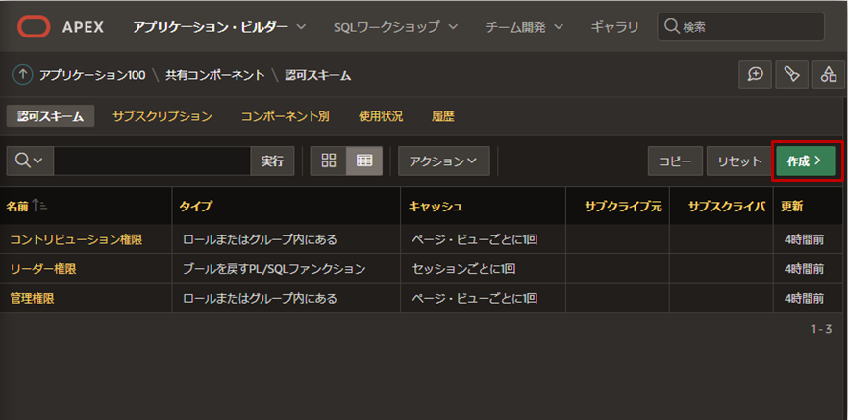Viewport: 848px width, 420px height.
Task: Switch to the サブスクリプション tab
Action: (162, 116)
